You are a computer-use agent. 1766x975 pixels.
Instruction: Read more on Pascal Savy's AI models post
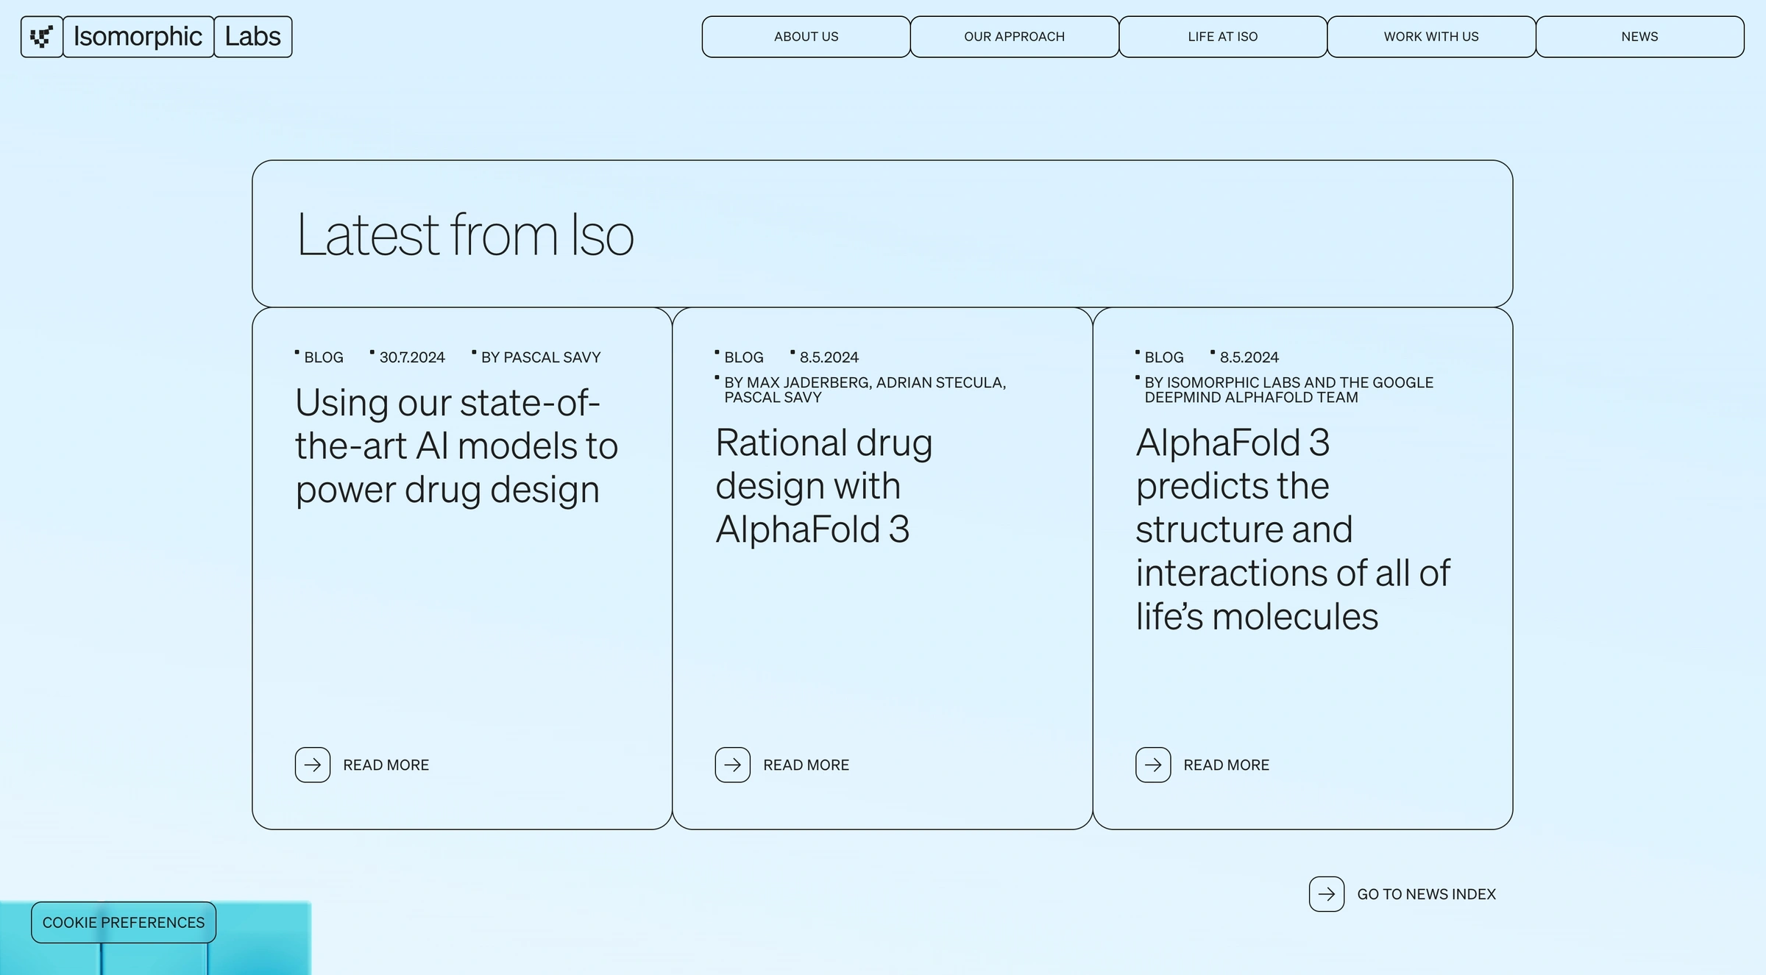386,765
